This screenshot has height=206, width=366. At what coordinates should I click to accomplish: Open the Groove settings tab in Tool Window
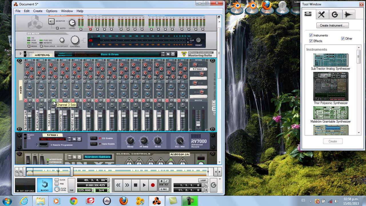(335, 14)
